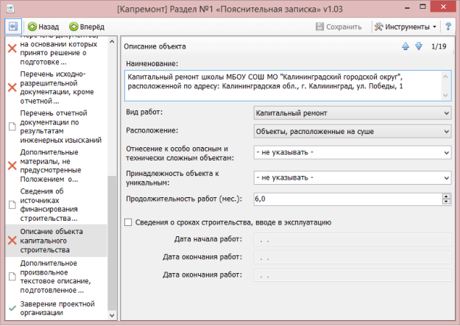Go to previous object with up arrow
Screen dimensions: 460x326
pyautogui.click(x=406, y=46)
